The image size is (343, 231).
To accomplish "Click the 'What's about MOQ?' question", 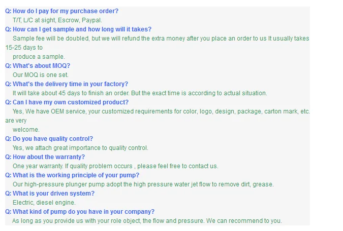I will (38, 66).
